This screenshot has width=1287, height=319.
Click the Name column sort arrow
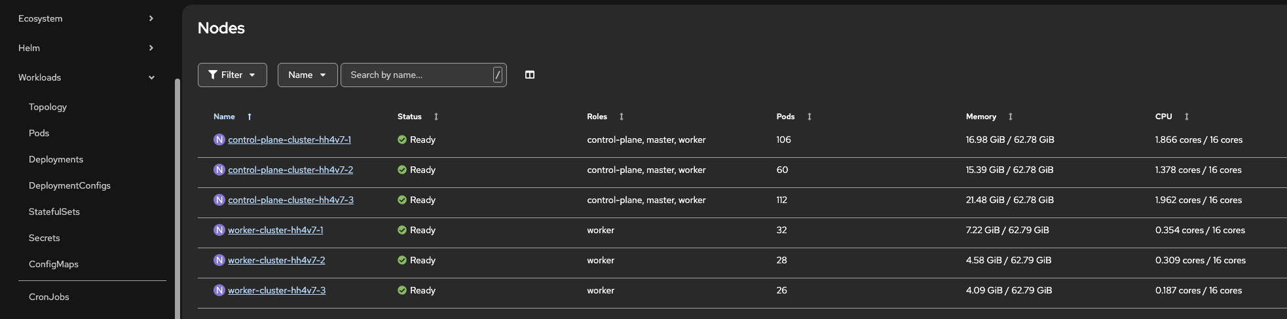pyautogui.click(x=250, y=117)
